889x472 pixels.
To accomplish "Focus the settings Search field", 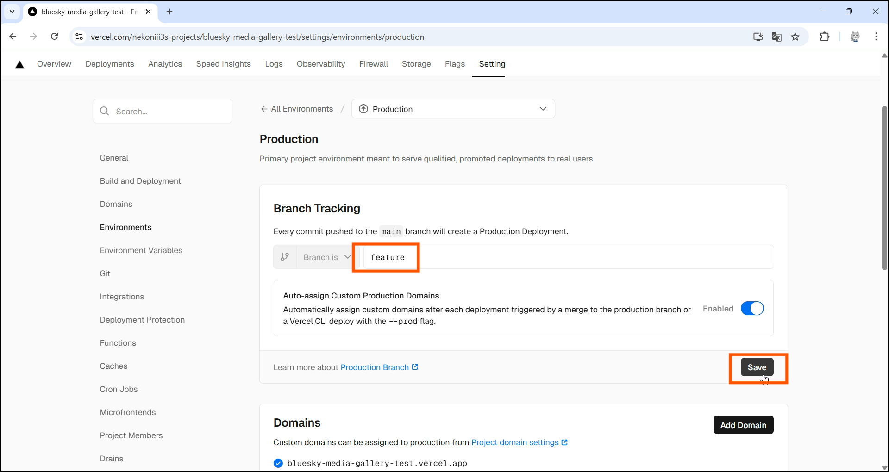I will 163,111.
